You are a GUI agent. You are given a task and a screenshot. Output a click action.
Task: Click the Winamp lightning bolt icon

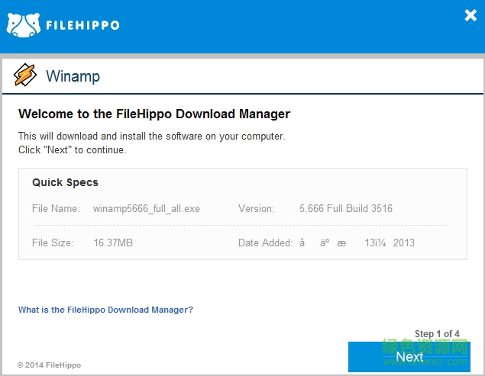coord(25,76)
